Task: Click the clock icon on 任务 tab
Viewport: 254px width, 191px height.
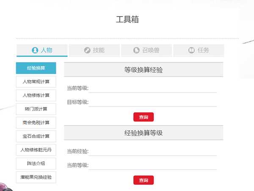Action: pyautogui.click(x=191, y=50)
